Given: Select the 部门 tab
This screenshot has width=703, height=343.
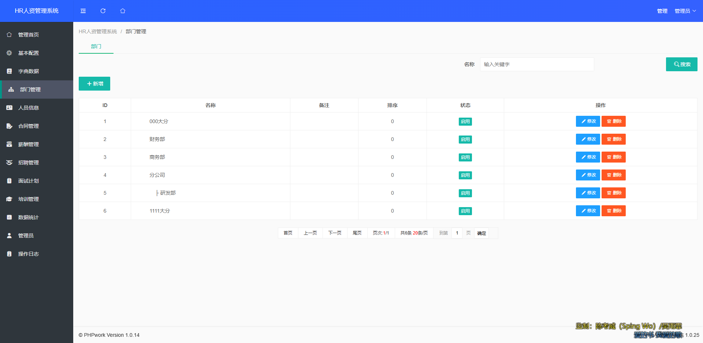Looking at the screenshot, I should pyautogui.click(x=96, y=46).
